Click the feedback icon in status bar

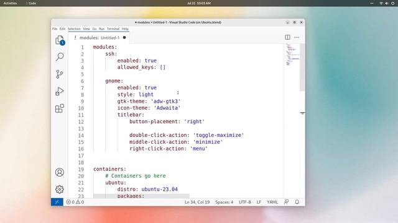pyautogui.click(x=286, y=202)
